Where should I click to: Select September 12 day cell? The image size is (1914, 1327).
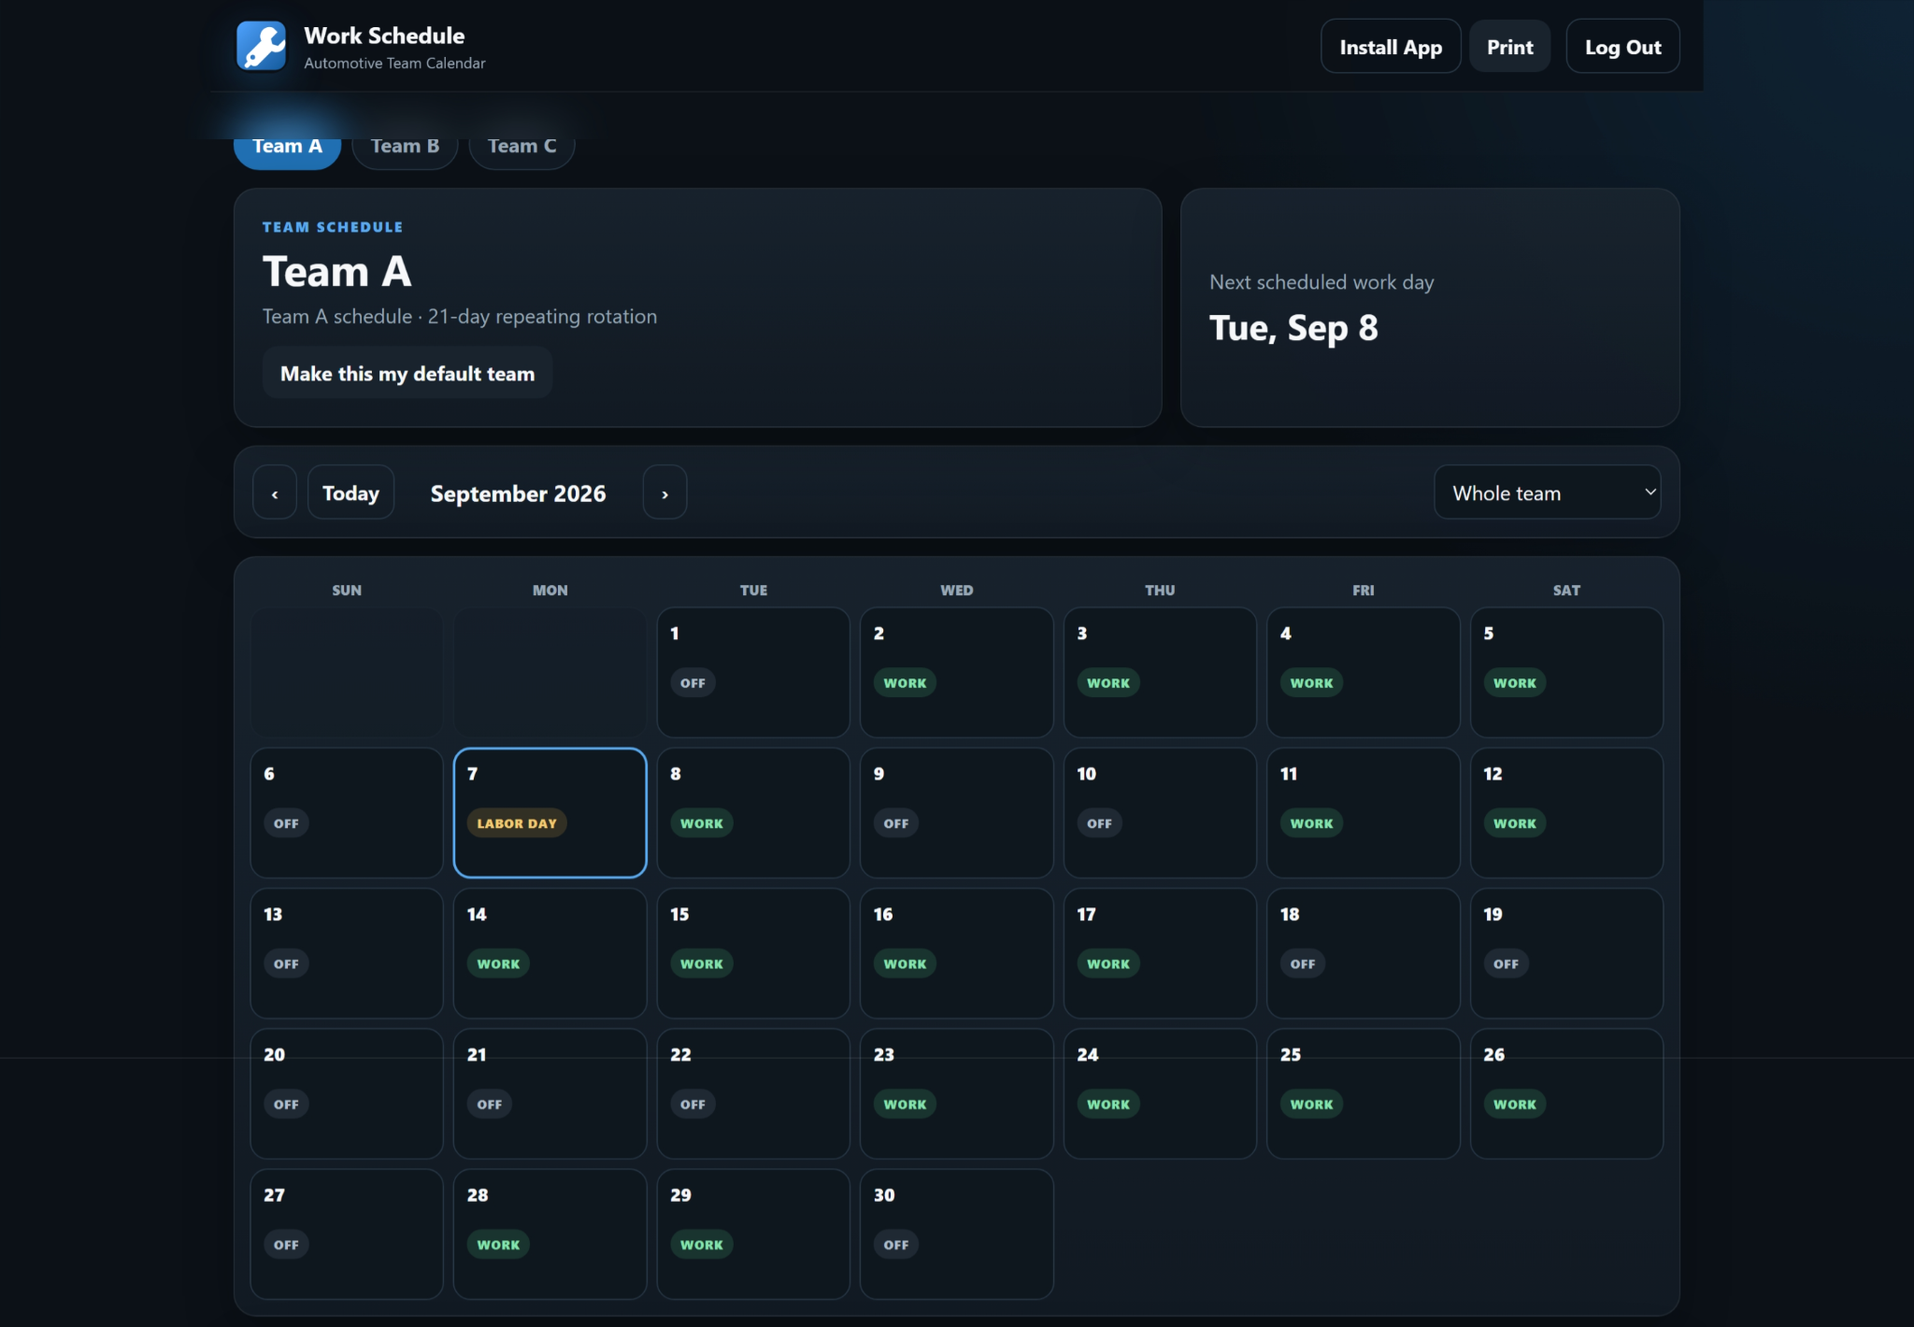coord(1566,813)
